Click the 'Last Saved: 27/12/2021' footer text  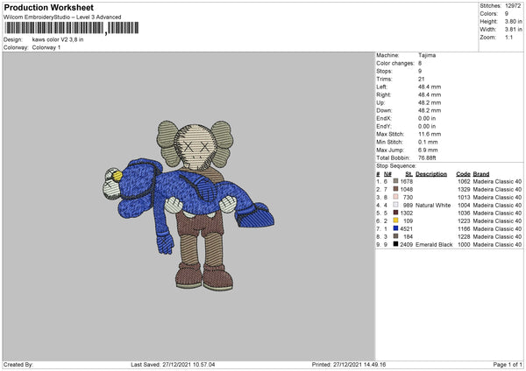pyautogui.click(x=173, y=364)
